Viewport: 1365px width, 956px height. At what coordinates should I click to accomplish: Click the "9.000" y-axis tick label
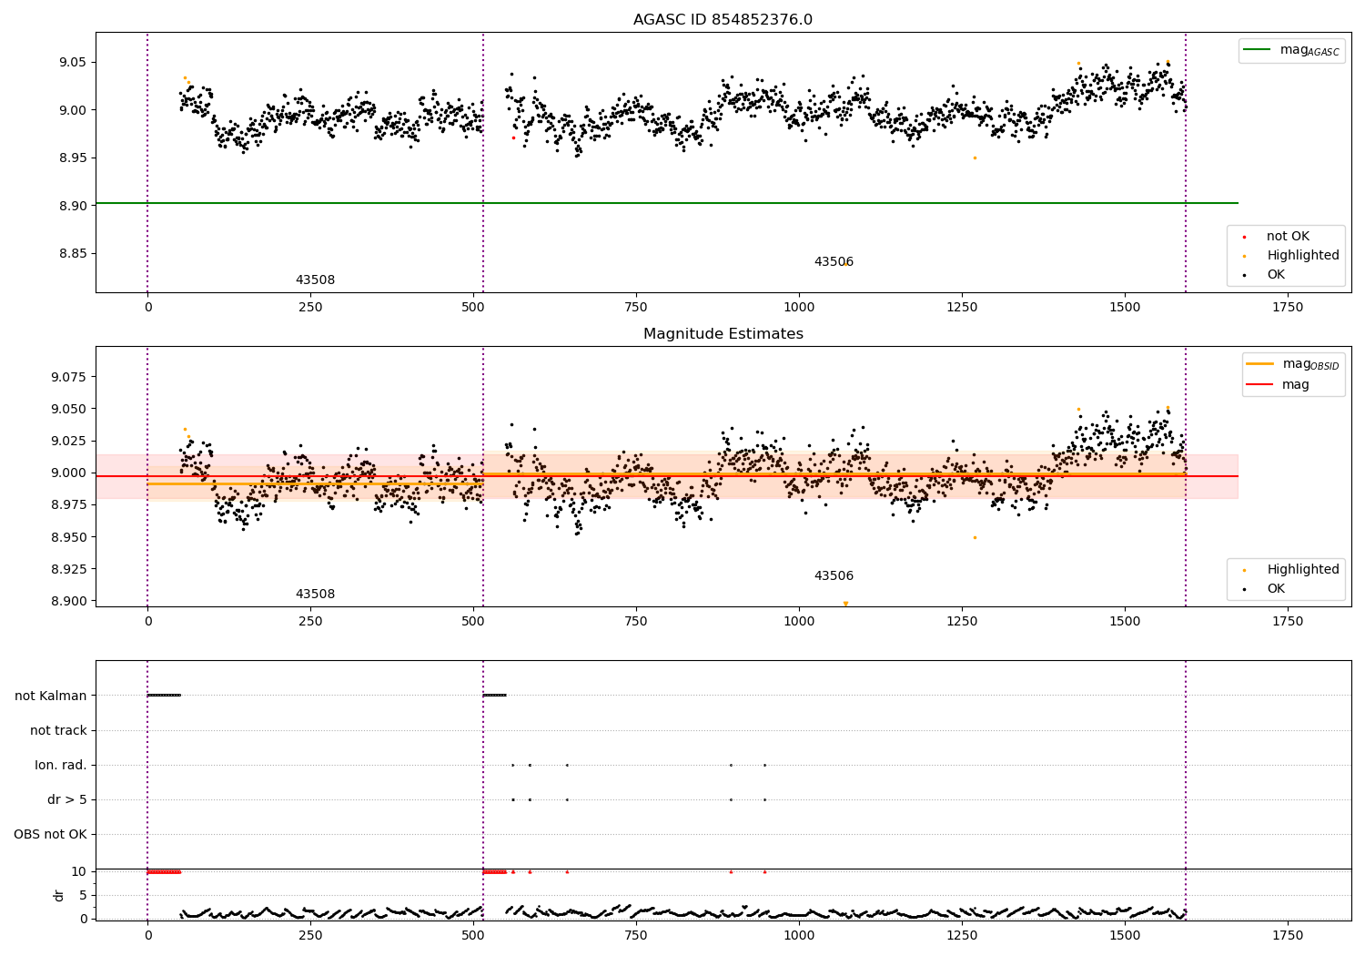tap(69, 473)
